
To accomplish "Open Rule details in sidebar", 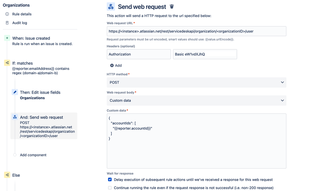I will click(22, 14).
